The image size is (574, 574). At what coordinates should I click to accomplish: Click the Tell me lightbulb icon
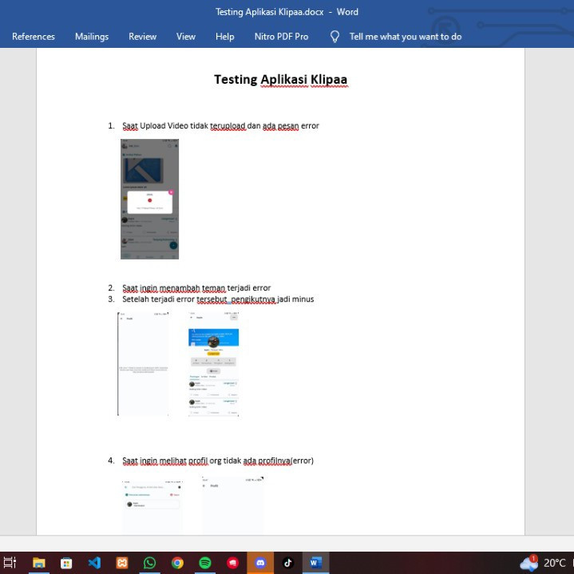coord(335,37)
